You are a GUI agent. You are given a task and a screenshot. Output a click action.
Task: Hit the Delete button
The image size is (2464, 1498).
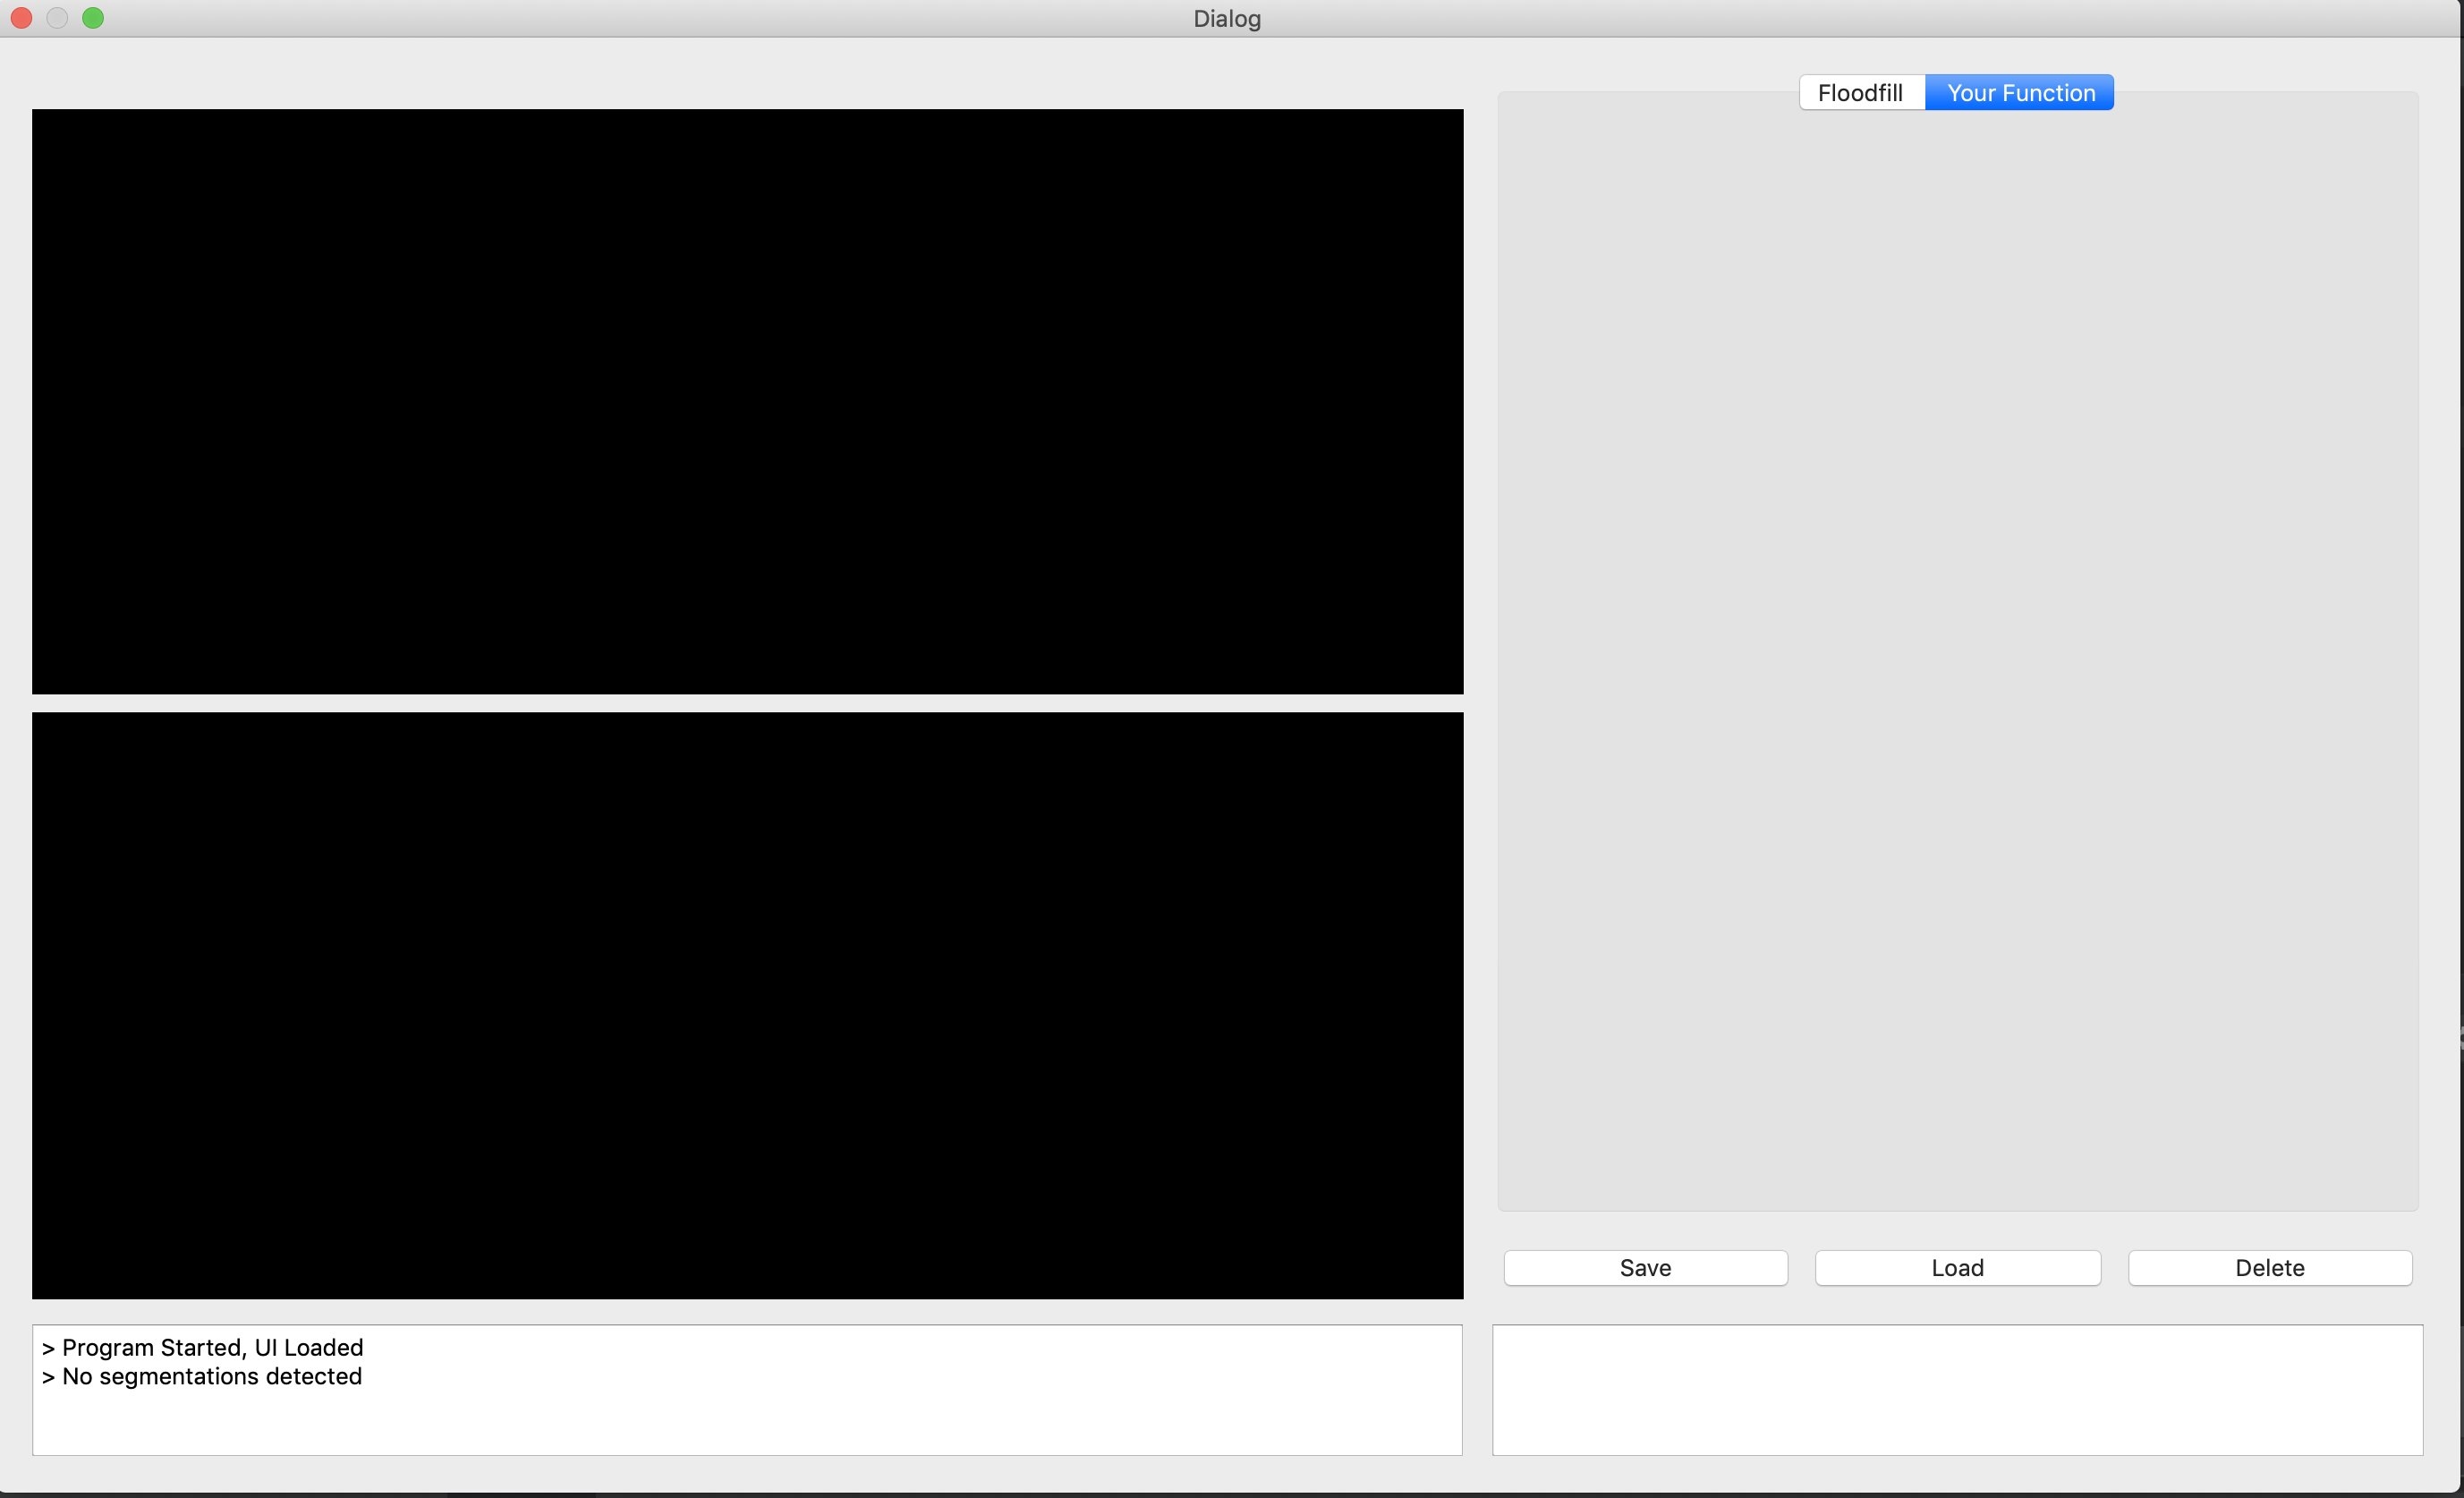pos(2269,1268)
